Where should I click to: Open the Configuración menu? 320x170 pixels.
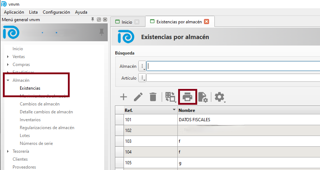(x=56, y=12)
